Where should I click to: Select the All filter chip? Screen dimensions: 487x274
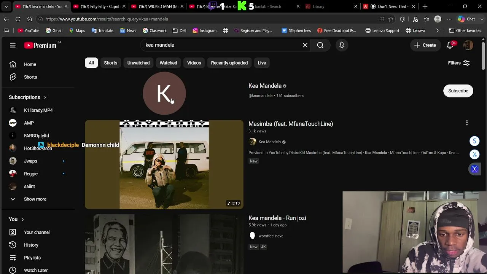(x=91, y=63)
